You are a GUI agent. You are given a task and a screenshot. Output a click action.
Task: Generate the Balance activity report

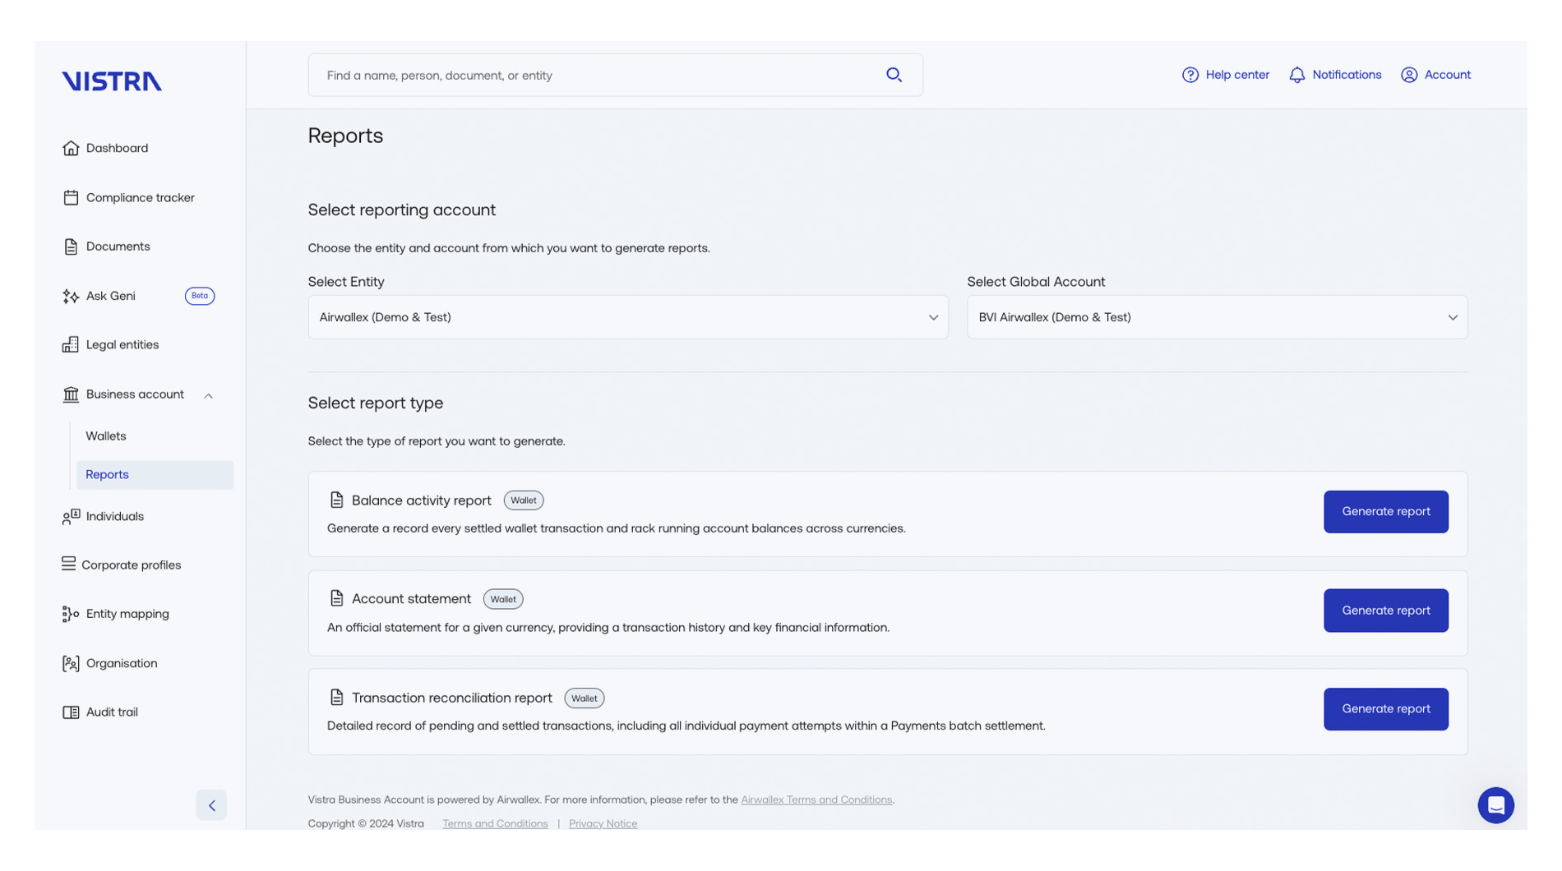(x=1385, y=512)
